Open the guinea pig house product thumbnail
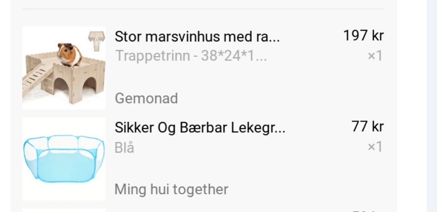This screenshot has height=212, width=437. [64, 68]
